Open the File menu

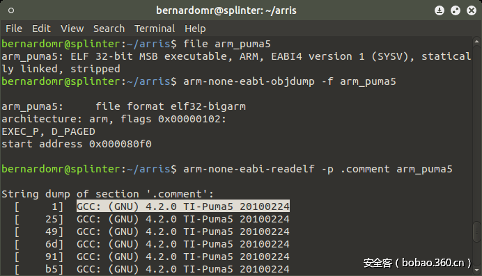point(14,29)
